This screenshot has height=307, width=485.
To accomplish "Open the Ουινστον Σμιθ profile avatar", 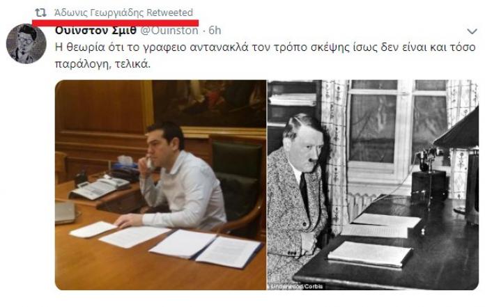I will pyautogui.click(x=26, y=44).
